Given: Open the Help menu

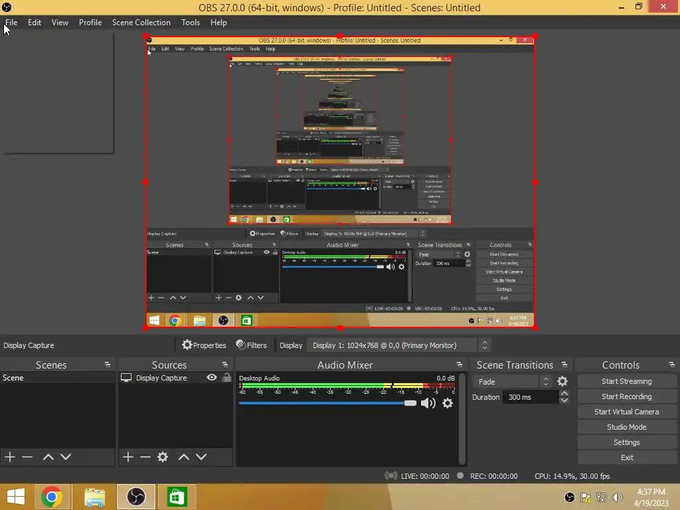Looking at the screenshot, I should click(218, 23).
